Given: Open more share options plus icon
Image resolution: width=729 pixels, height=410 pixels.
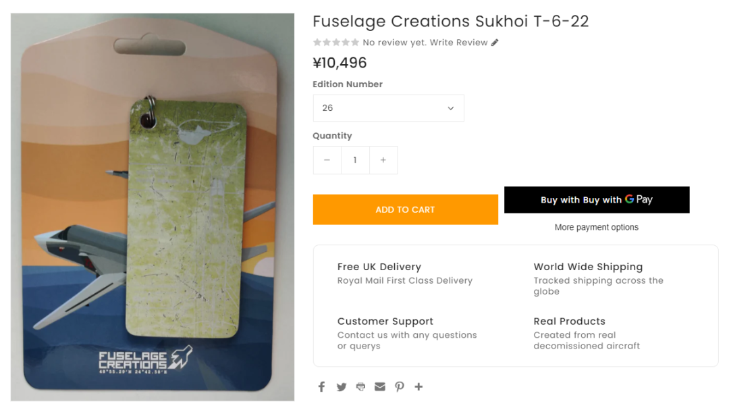Looking at the screenshot, I should [418, 387].
